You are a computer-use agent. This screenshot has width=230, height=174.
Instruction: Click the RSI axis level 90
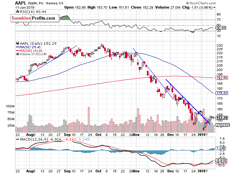click(x=218, y=14)
